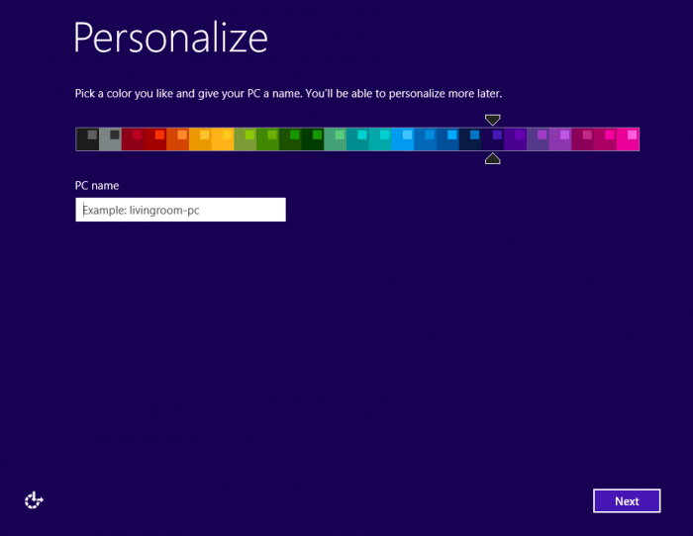Select the dark plum swatch after orchid

pos(583,139)
